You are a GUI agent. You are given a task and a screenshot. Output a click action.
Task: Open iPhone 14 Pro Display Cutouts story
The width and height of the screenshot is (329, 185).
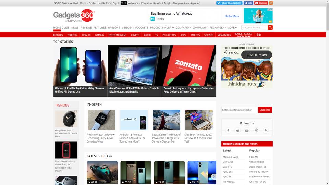(x=80, y=71)
